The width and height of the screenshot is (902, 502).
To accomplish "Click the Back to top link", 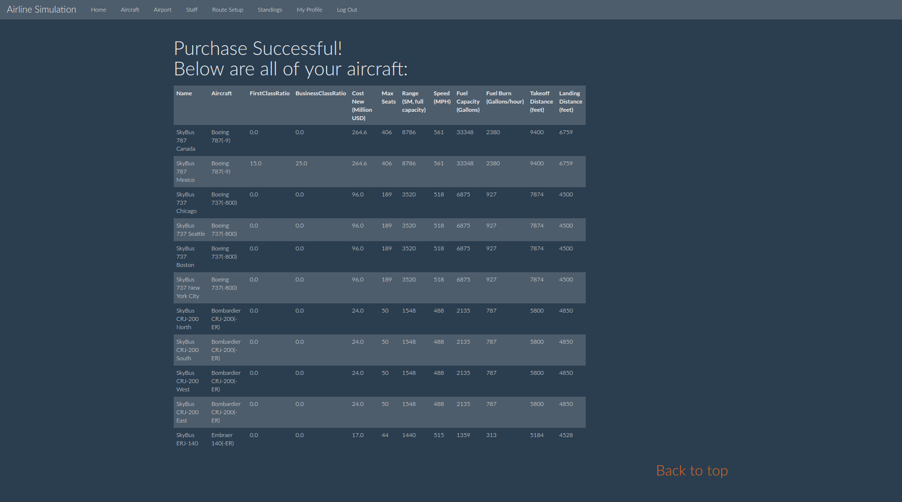I will pyautogui.click(x=692, y=471).
